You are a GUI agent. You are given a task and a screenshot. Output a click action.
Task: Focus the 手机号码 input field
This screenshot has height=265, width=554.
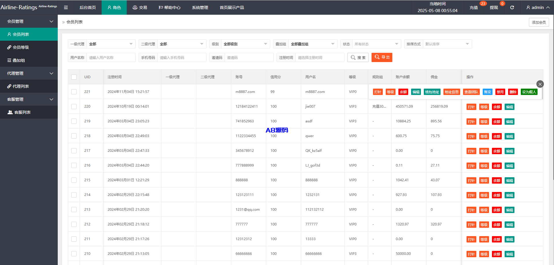182,57
